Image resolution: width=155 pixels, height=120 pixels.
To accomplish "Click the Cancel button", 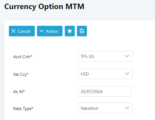I will [x=22, y=31].
